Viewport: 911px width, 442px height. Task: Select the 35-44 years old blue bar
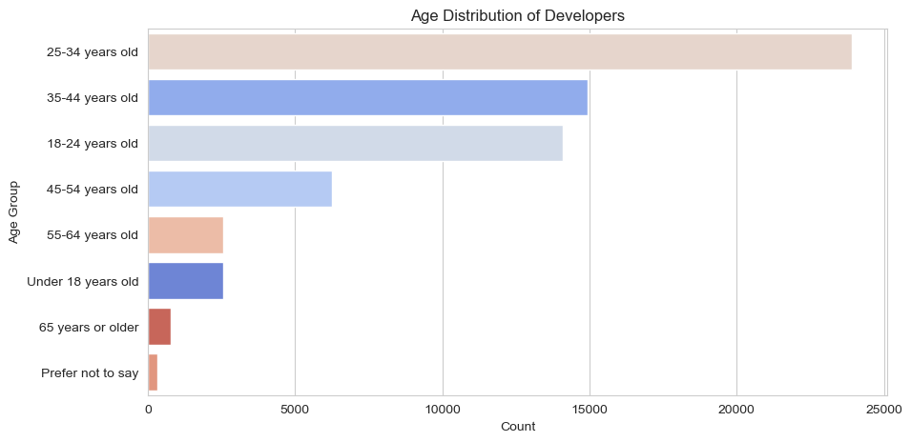[367, 97]
